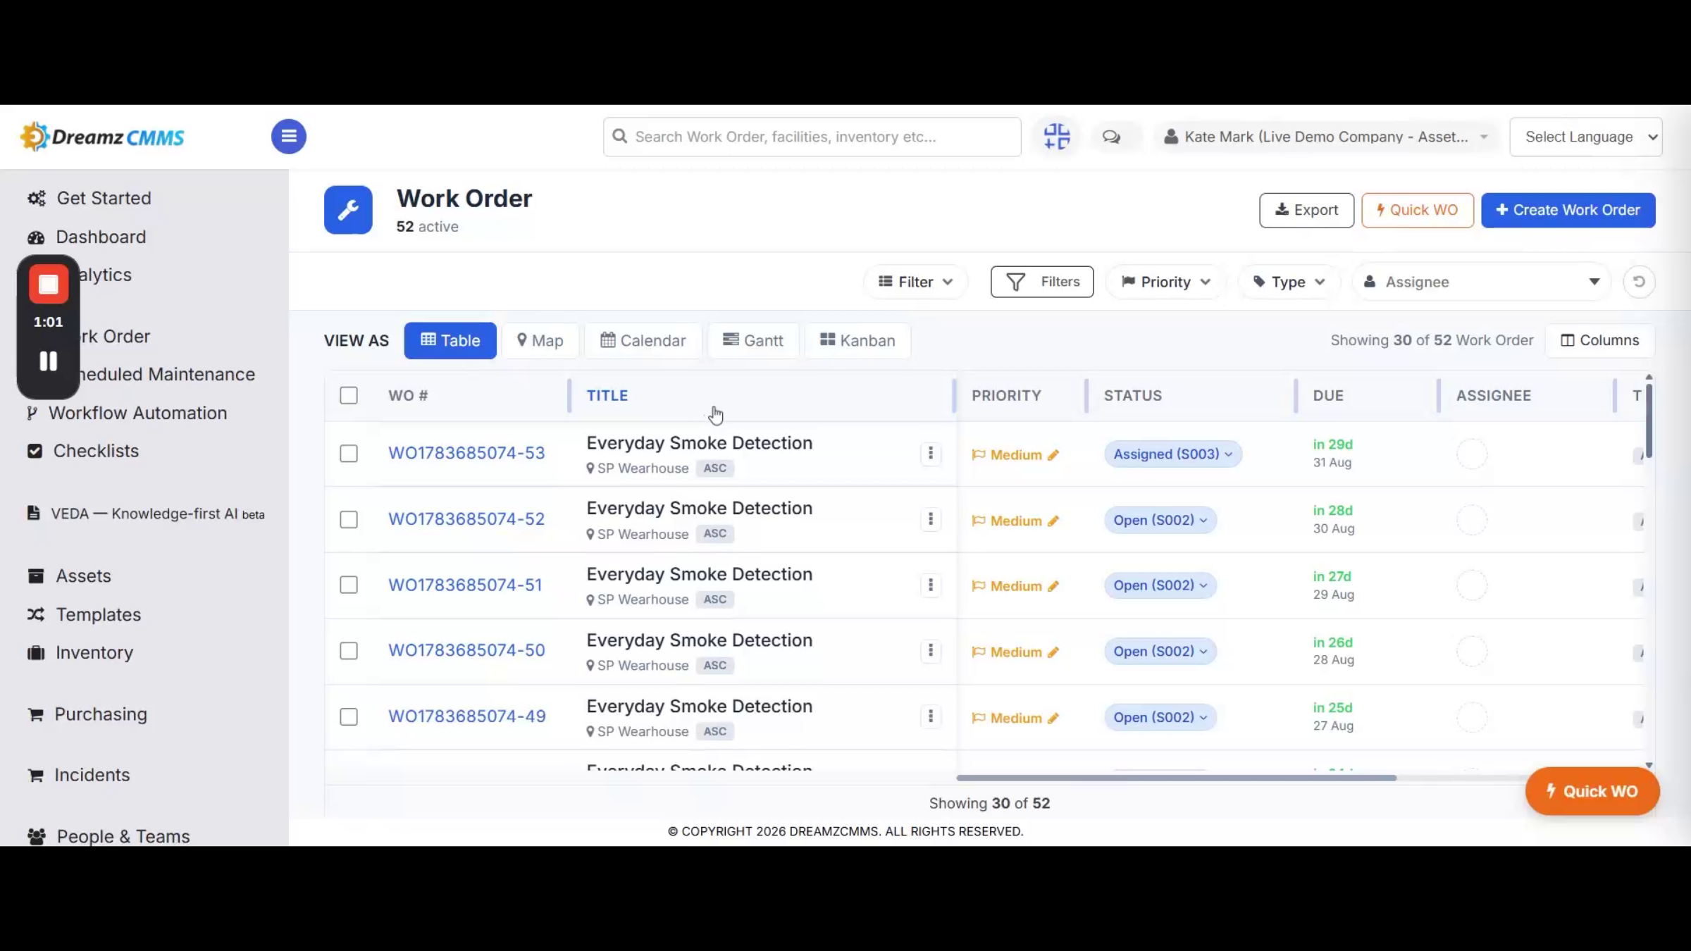
Task: Switch to Table view
Action: [450, 341]
